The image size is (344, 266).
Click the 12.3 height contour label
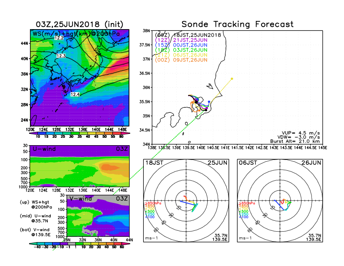coord(61,56)
